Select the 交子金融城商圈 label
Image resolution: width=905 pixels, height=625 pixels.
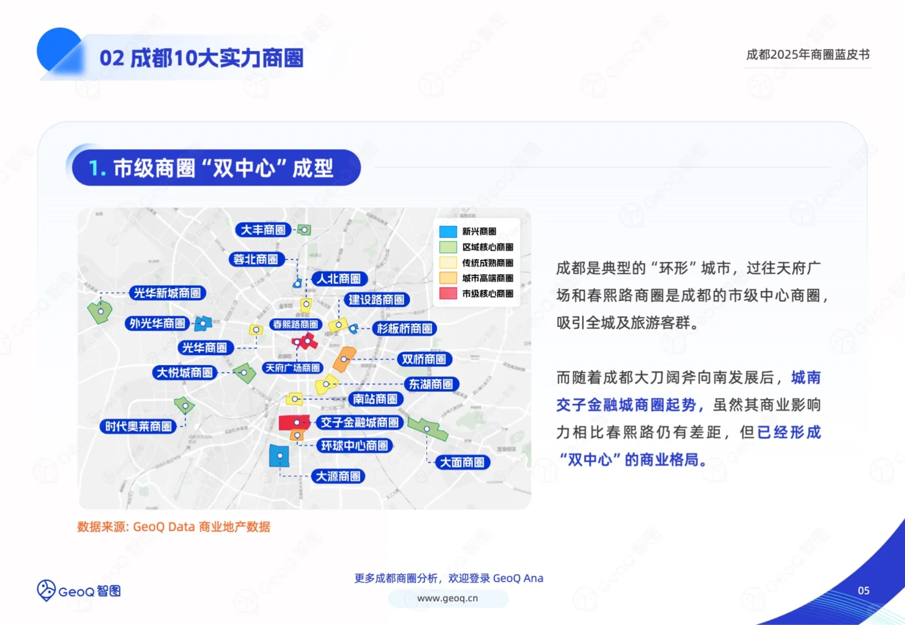tap(359, 423)
